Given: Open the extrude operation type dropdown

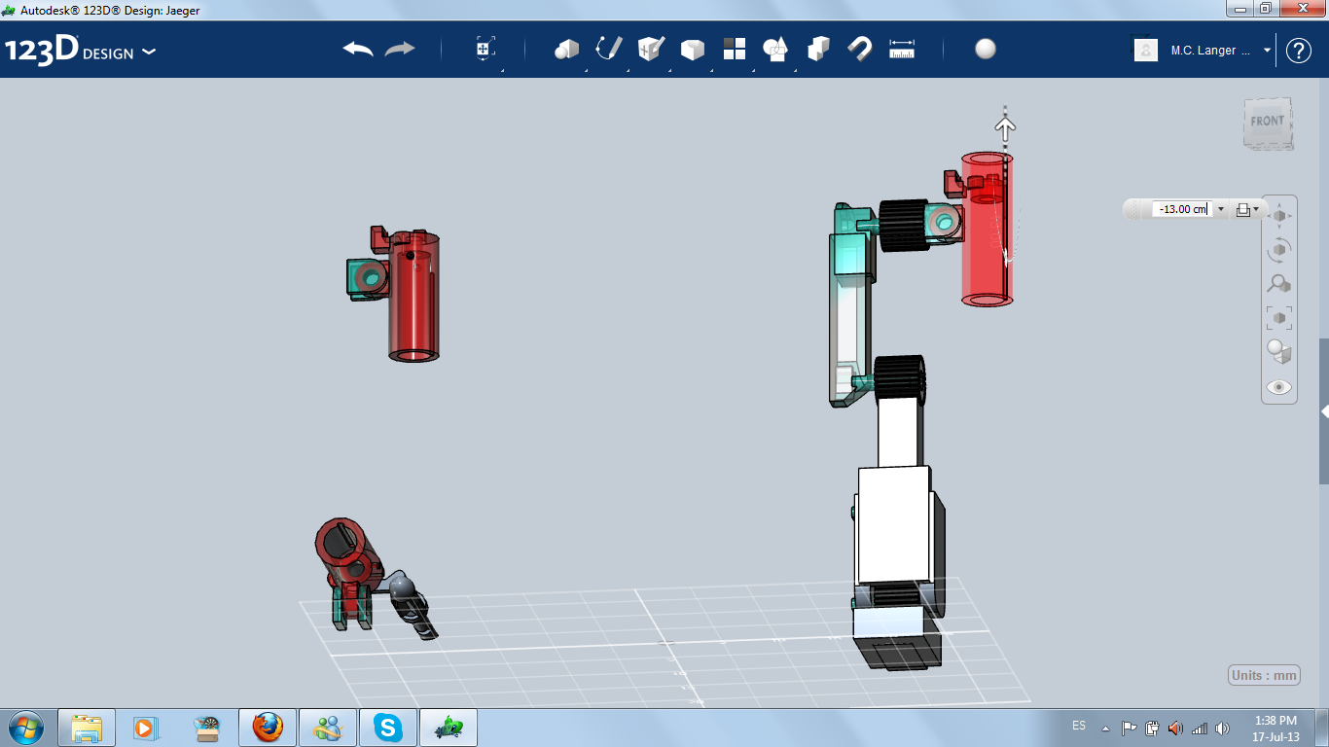Looking at the screenshot, I should pyautogui.click(x=1246, y=209).
